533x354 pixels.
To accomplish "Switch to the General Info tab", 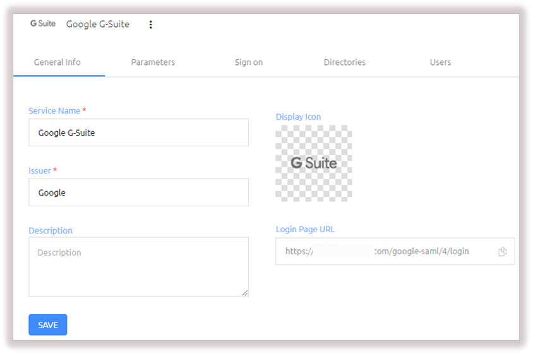I will point(57,62).
